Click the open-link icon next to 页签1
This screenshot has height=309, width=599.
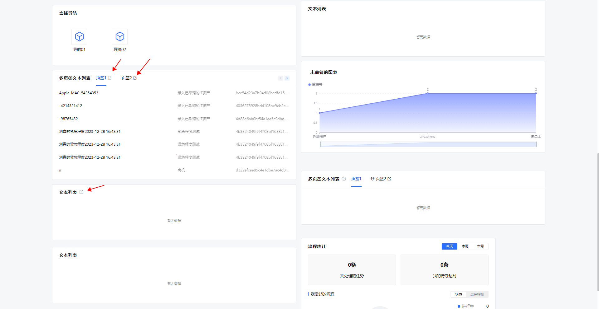point(110,78)
